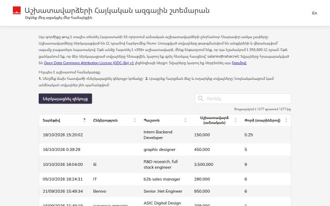Image resolution: width=330 pixels, height=206 pixels.
Task: Select date cell 18/10/2026 15:20:02
Action: [64, 135]
